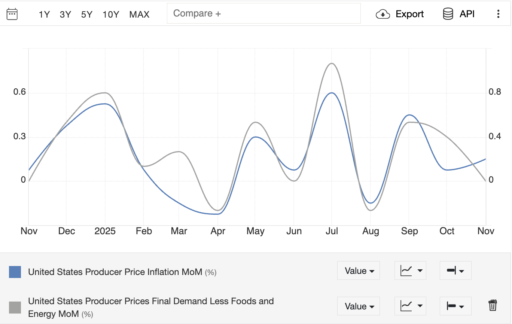Click the cloud download Export icon
The image size is (512, 324).
pyautogui.click(x=383, y=14)
